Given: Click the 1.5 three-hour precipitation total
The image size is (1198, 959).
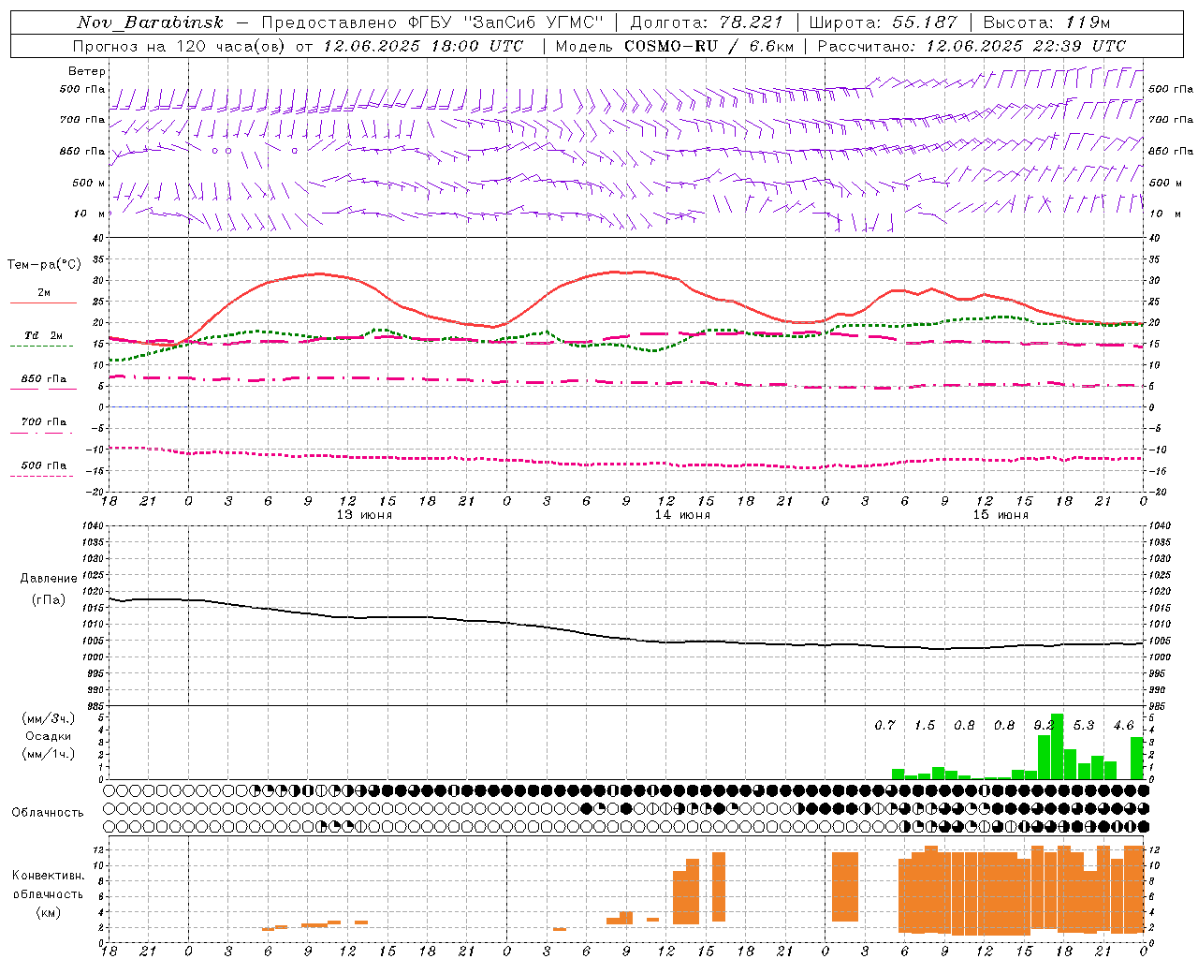Looking at the screenshot, I should tap(925, 726).
